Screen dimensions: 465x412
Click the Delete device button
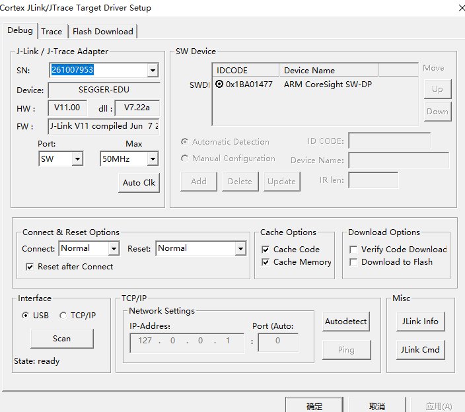point(240,182)
